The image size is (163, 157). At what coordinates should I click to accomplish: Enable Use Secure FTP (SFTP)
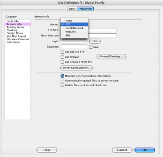click(62, 62)
